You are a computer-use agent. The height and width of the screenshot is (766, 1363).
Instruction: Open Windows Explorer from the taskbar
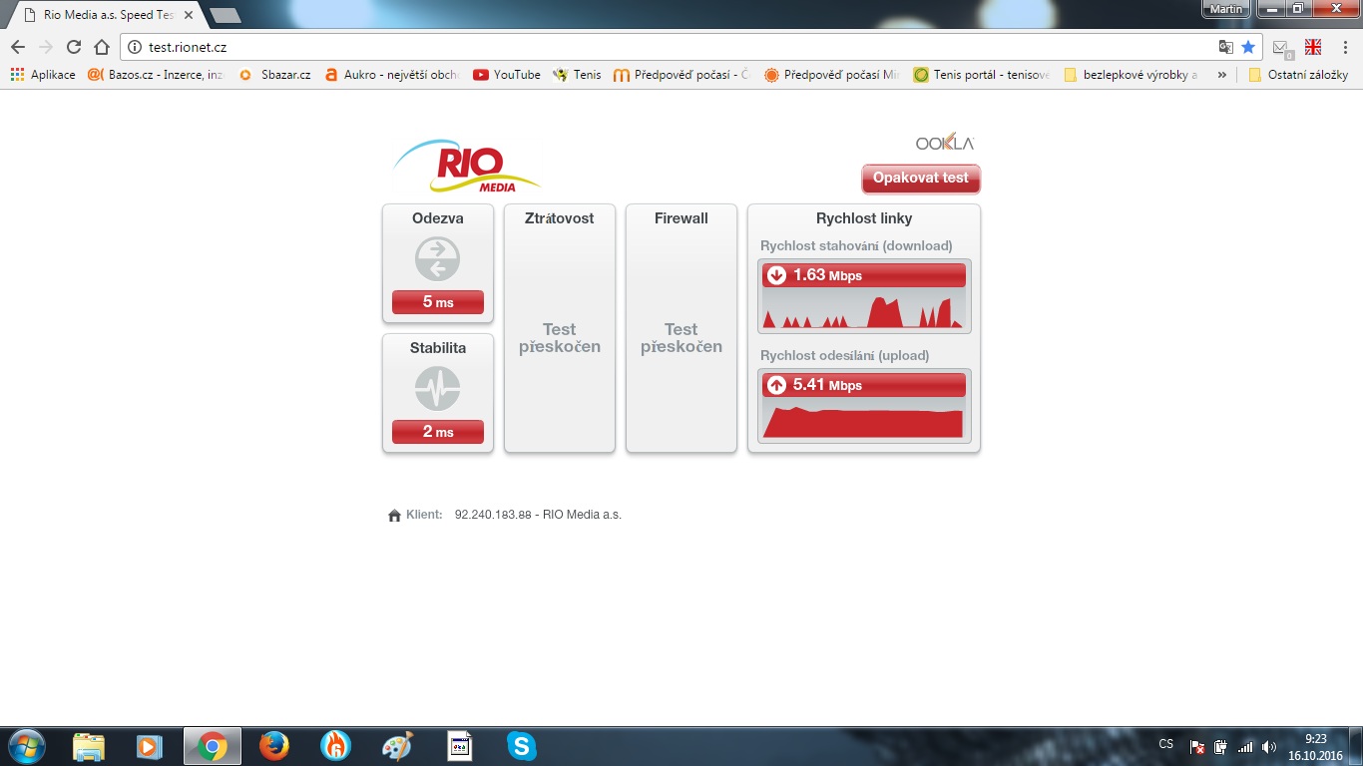coord(89,746)
